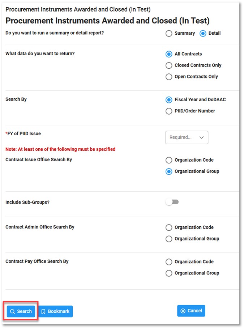The image size is (244, 329).
Task: Cancel the report form
Action: [191, 311]
